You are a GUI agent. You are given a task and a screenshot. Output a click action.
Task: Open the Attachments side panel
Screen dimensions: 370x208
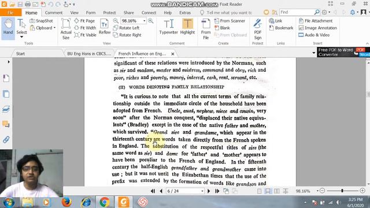click(6, 140)
